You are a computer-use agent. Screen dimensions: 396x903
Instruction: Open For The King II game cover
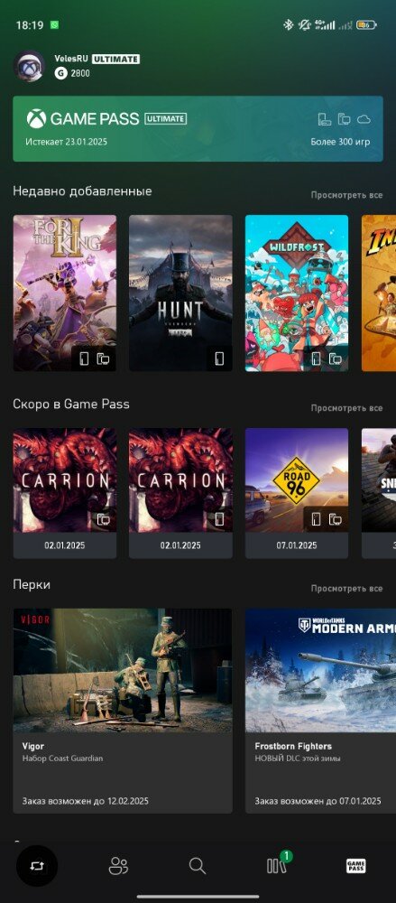pos(64,293)
